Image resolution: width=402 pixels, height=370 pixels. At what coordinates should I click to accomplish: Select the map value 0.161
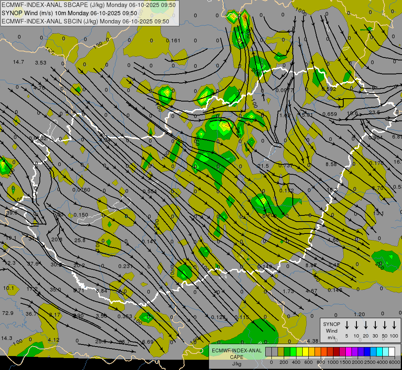tap(173, 41)
